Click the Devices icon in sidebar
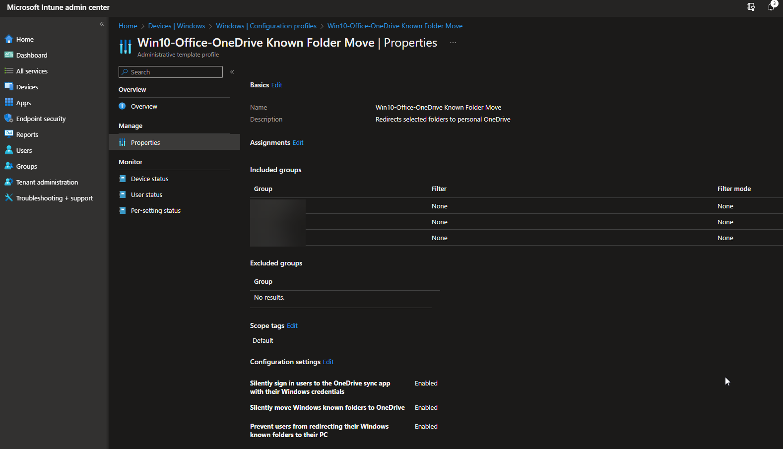This screenshot has height=449, width=783. (x=9, y=87)
